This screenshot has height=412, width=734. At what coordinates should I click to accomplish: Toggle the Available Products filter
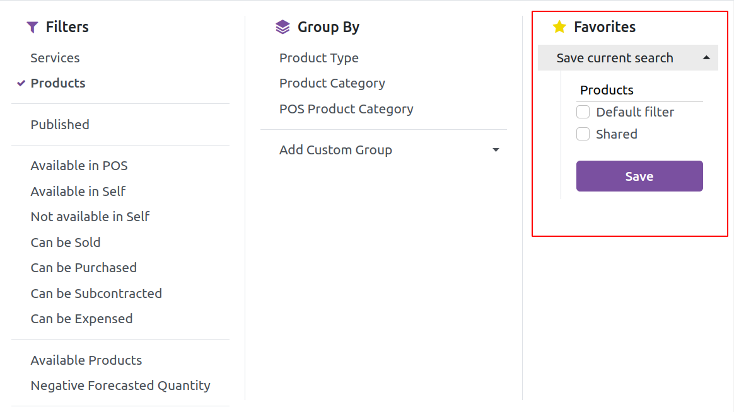[x=86, y=360]
